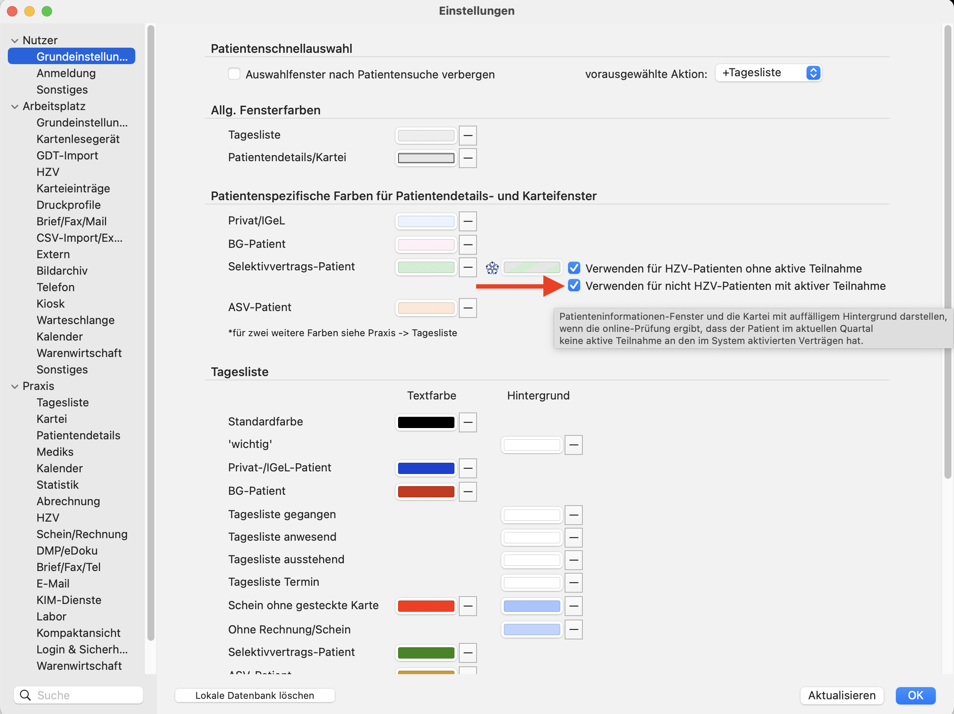Image resolution: width=954 pixels, height=714 pixels.
Task: Open Patientendetails/Kartei color swatch
Action: click(426, 158)
